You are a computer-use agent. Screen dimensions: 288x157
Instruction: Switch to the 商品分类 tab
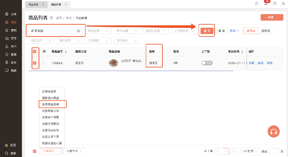point(33,4)
